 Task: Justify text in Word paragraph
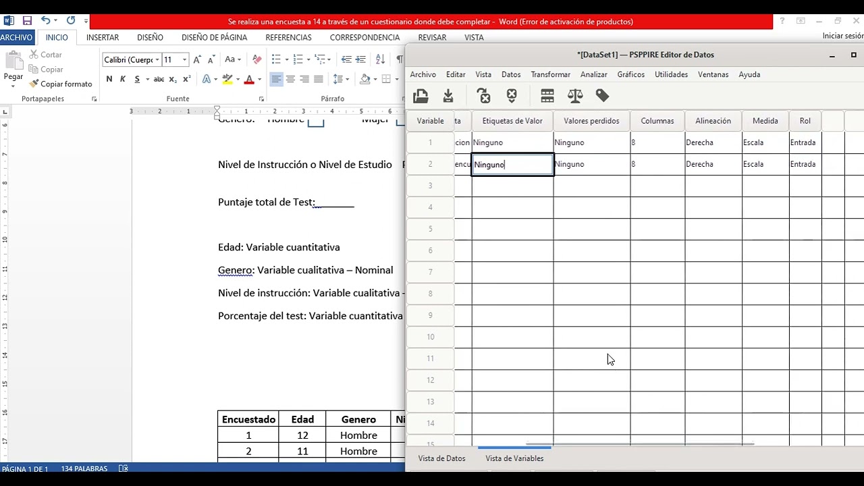coord(319,79)
